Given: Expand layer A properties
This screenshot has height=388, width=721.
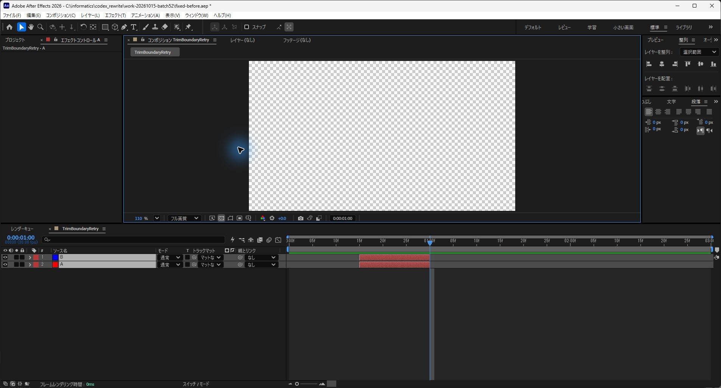Looking at the screenshot, I should (30, 265).
